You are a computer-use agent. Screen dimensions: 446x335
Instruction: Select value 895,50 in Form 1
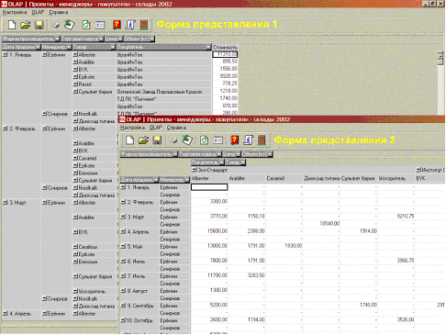point(229,61)
